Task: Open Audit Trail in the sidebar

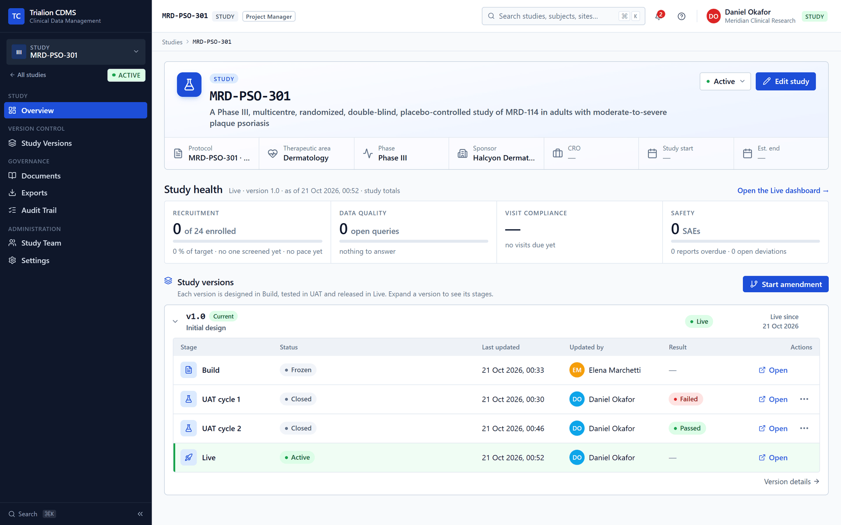Action: click(76, 210)
